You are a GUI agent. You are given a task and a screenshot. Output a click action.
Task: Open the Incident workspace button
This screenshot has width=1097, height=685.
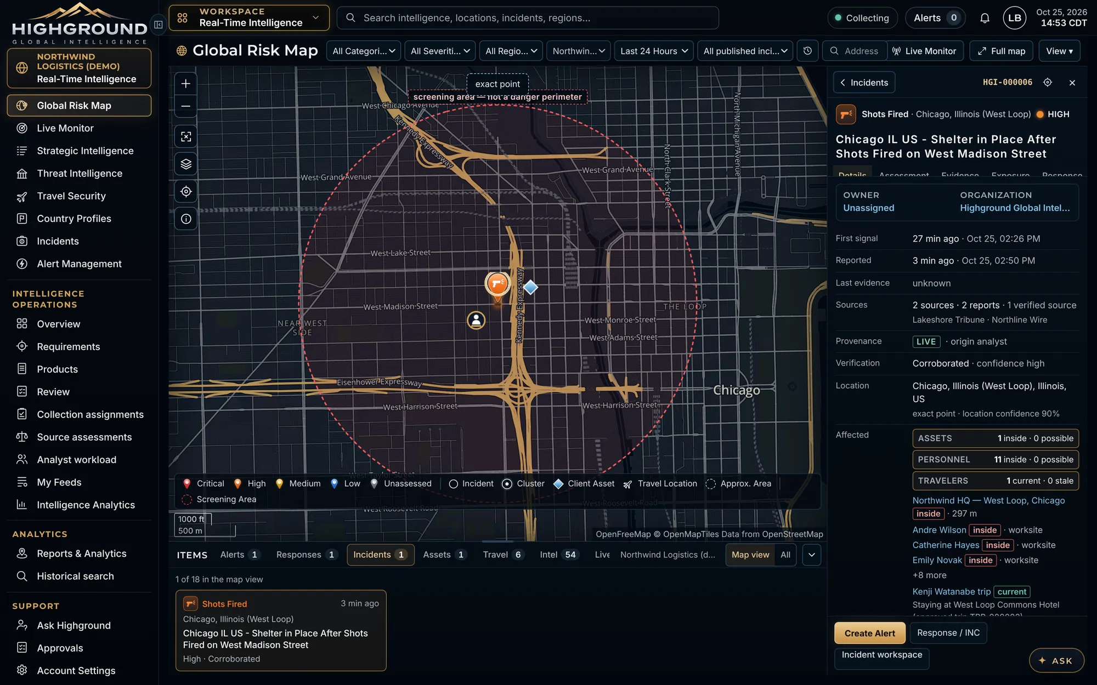click(x=881, y=658)
